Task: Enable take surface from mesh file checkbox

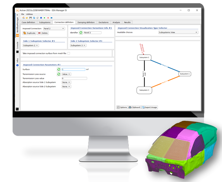Action: point(69,53)
